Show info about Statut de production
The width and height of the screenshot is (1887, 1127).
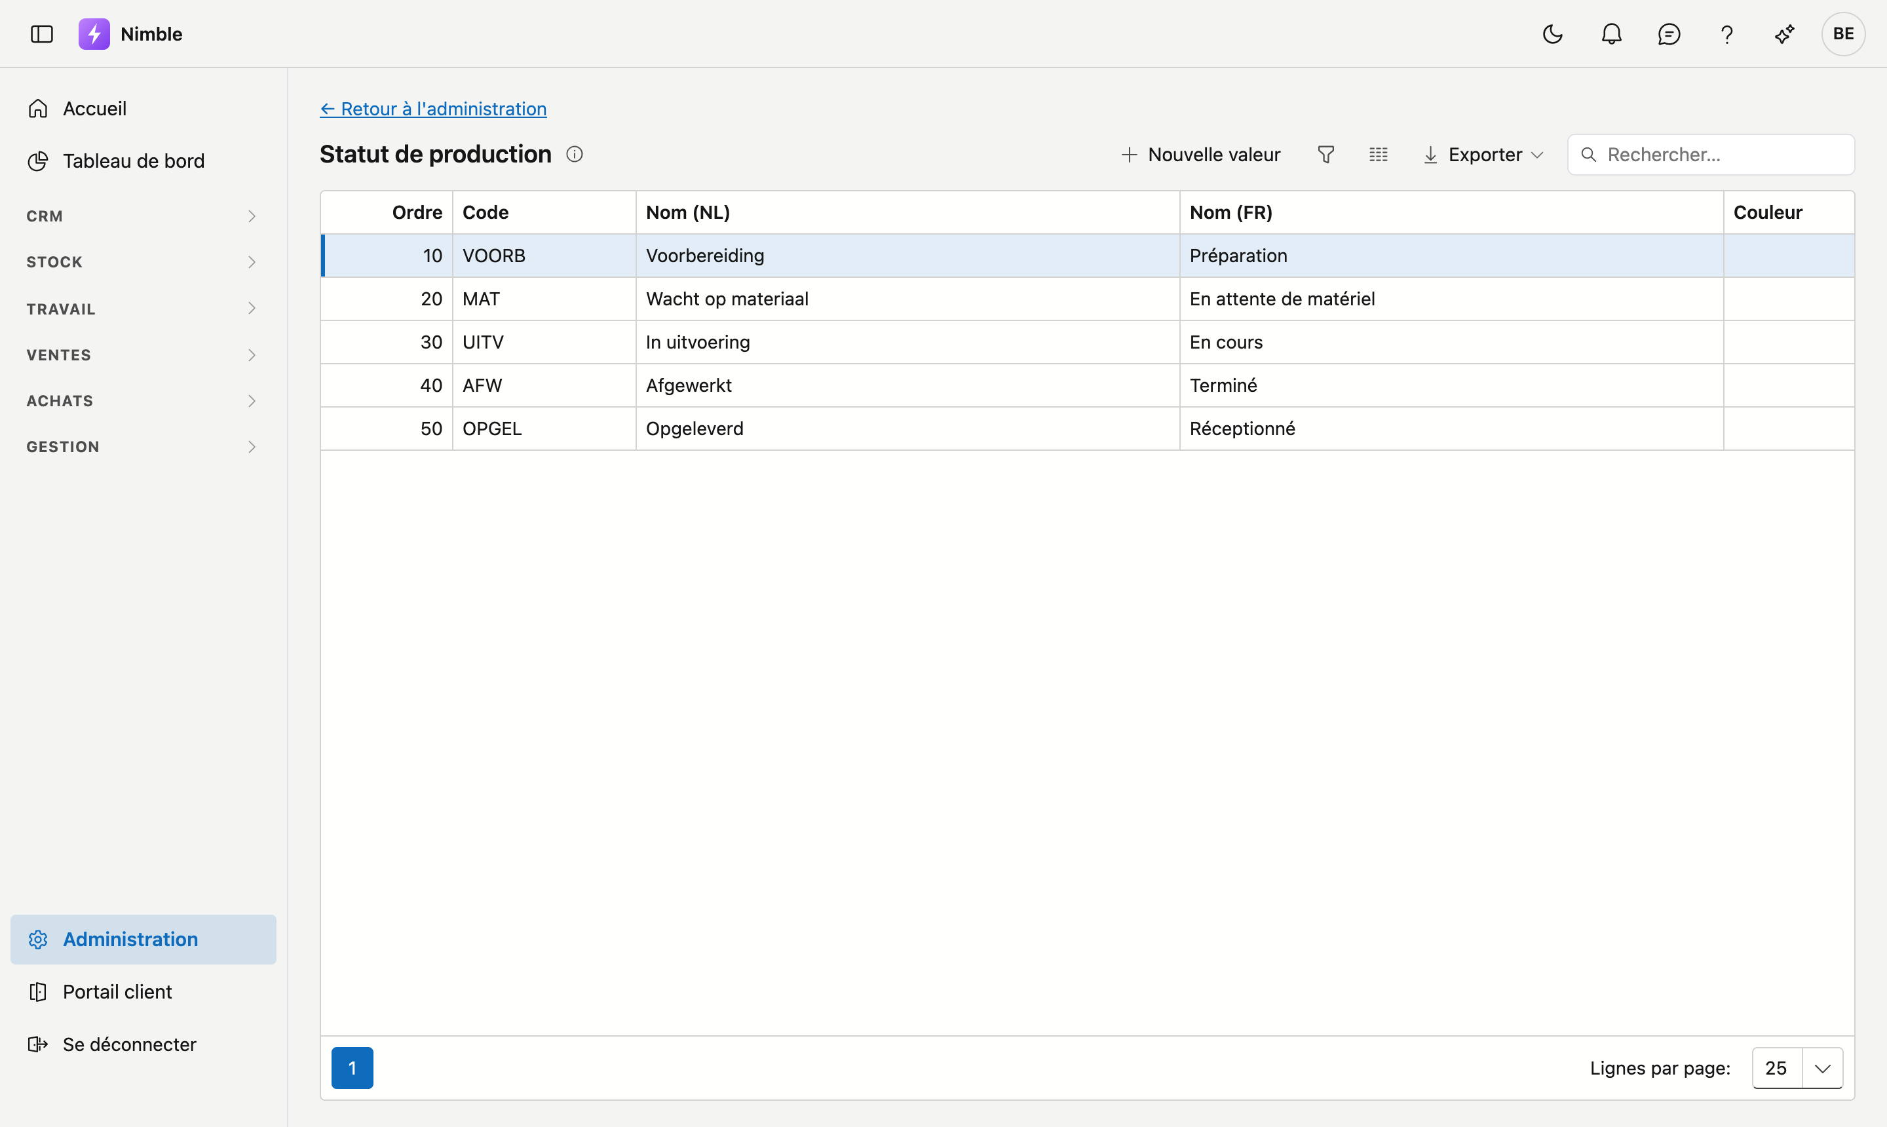575,154
